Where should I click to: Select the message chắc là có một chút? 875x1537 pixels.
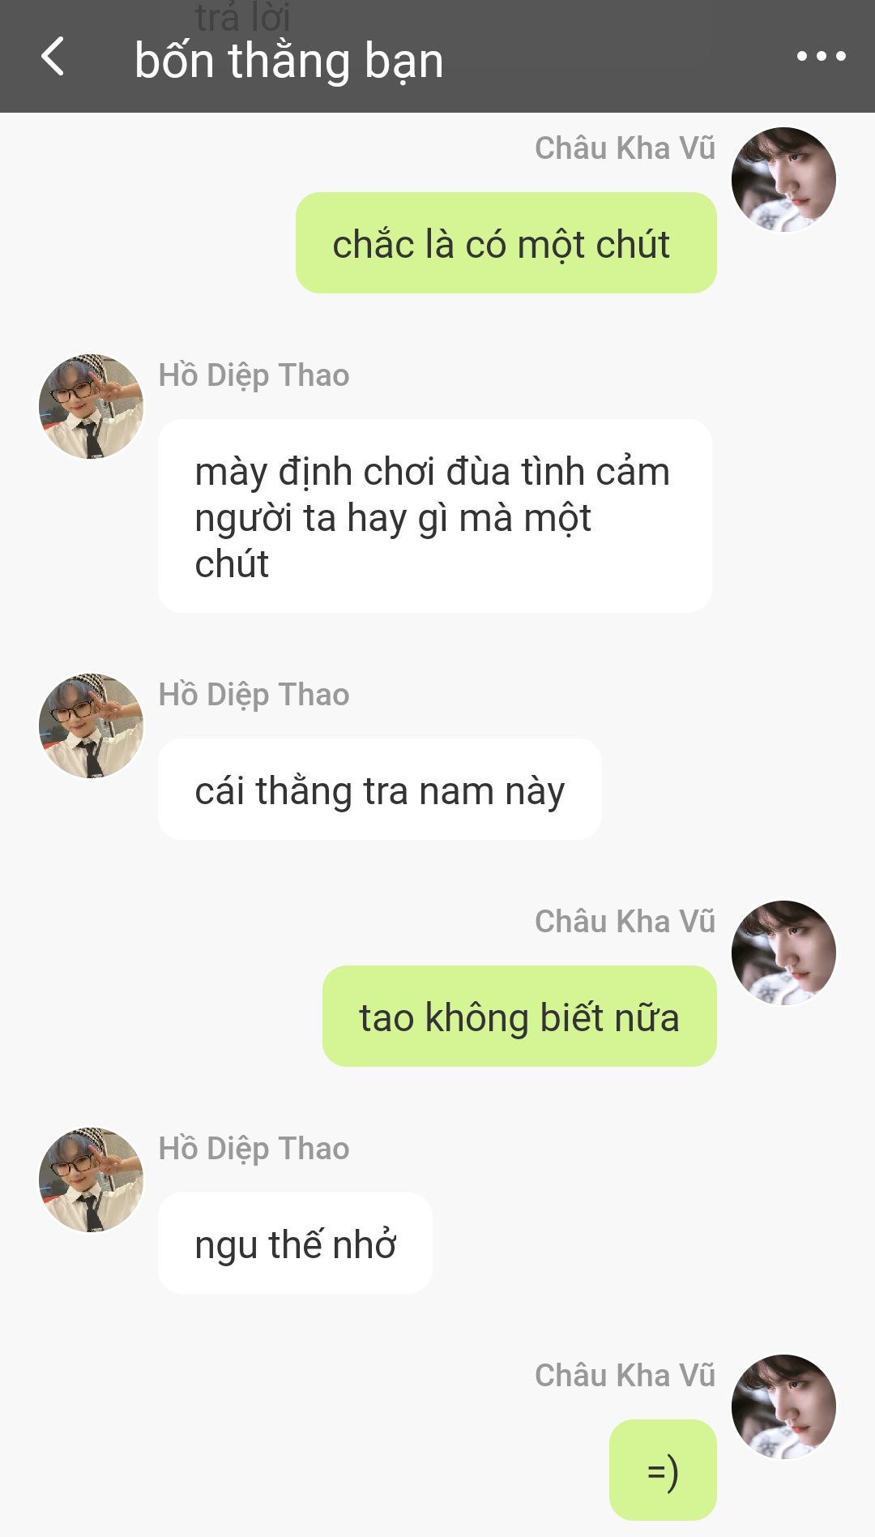(x=506, y=243)
